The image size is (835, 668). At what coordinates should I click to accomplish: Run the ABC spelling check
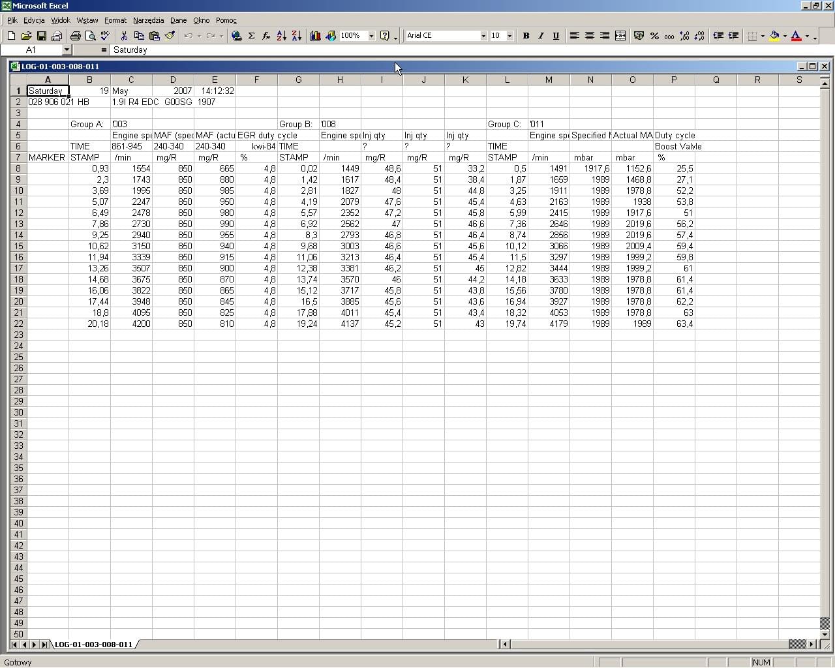click(x=105, y=36)
